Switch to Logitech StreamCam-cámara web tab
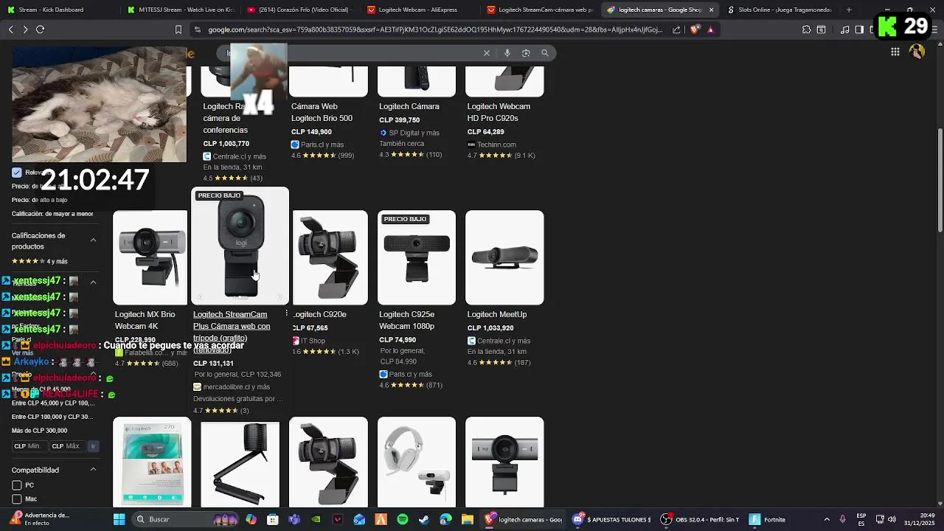 click(539, 10)
